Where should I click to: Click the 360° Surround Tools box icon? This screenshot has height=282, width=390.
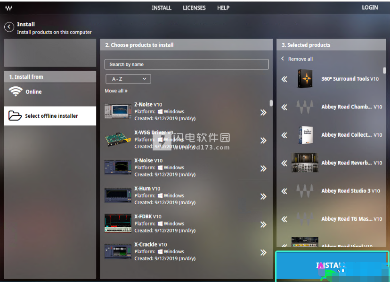tap(305, 79)
